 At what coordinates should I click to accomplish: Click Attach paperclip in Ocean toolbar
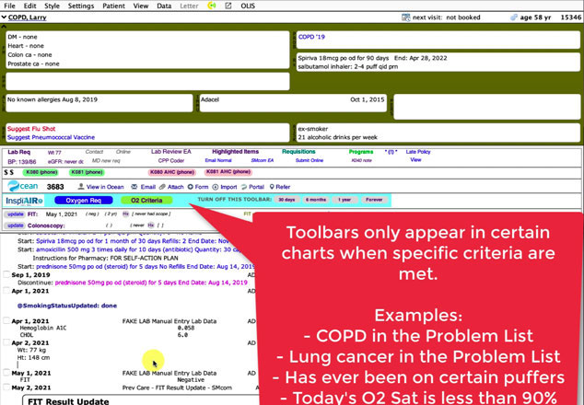(x=170, y=187)
